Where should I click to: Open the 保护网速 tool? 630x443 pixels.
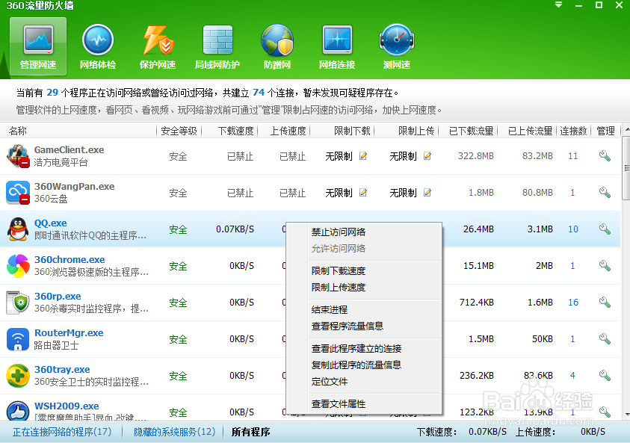click(x=158, y=46)
